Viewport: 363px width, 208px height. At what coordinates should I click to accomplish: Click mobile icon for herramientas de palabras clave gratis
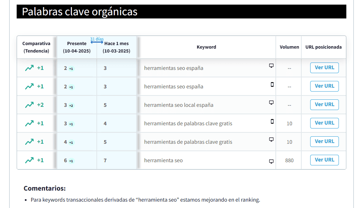[x=272, y=121]
